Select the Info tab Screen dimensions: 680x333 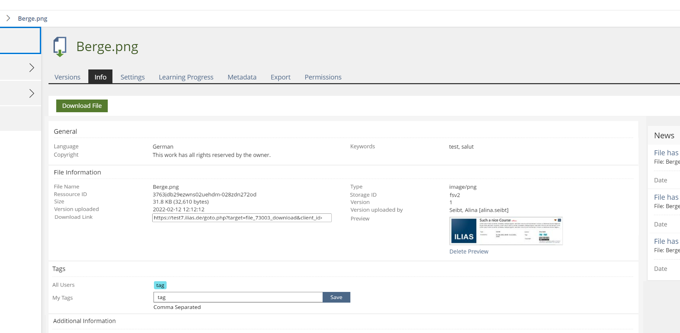tap(100, 77)
